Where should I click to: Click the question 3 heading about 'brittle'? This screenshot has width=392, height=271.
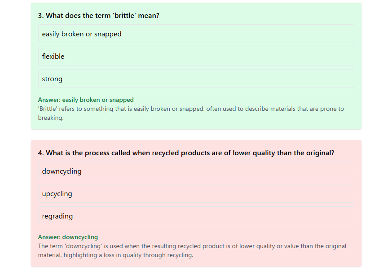(98, 16)
